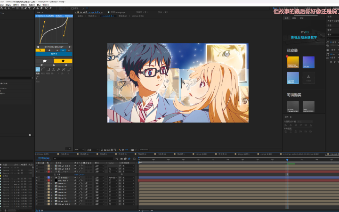Click the gear icon beside the curve values
The width and height of the screenshot is (339, 212).
click(70, 47)
